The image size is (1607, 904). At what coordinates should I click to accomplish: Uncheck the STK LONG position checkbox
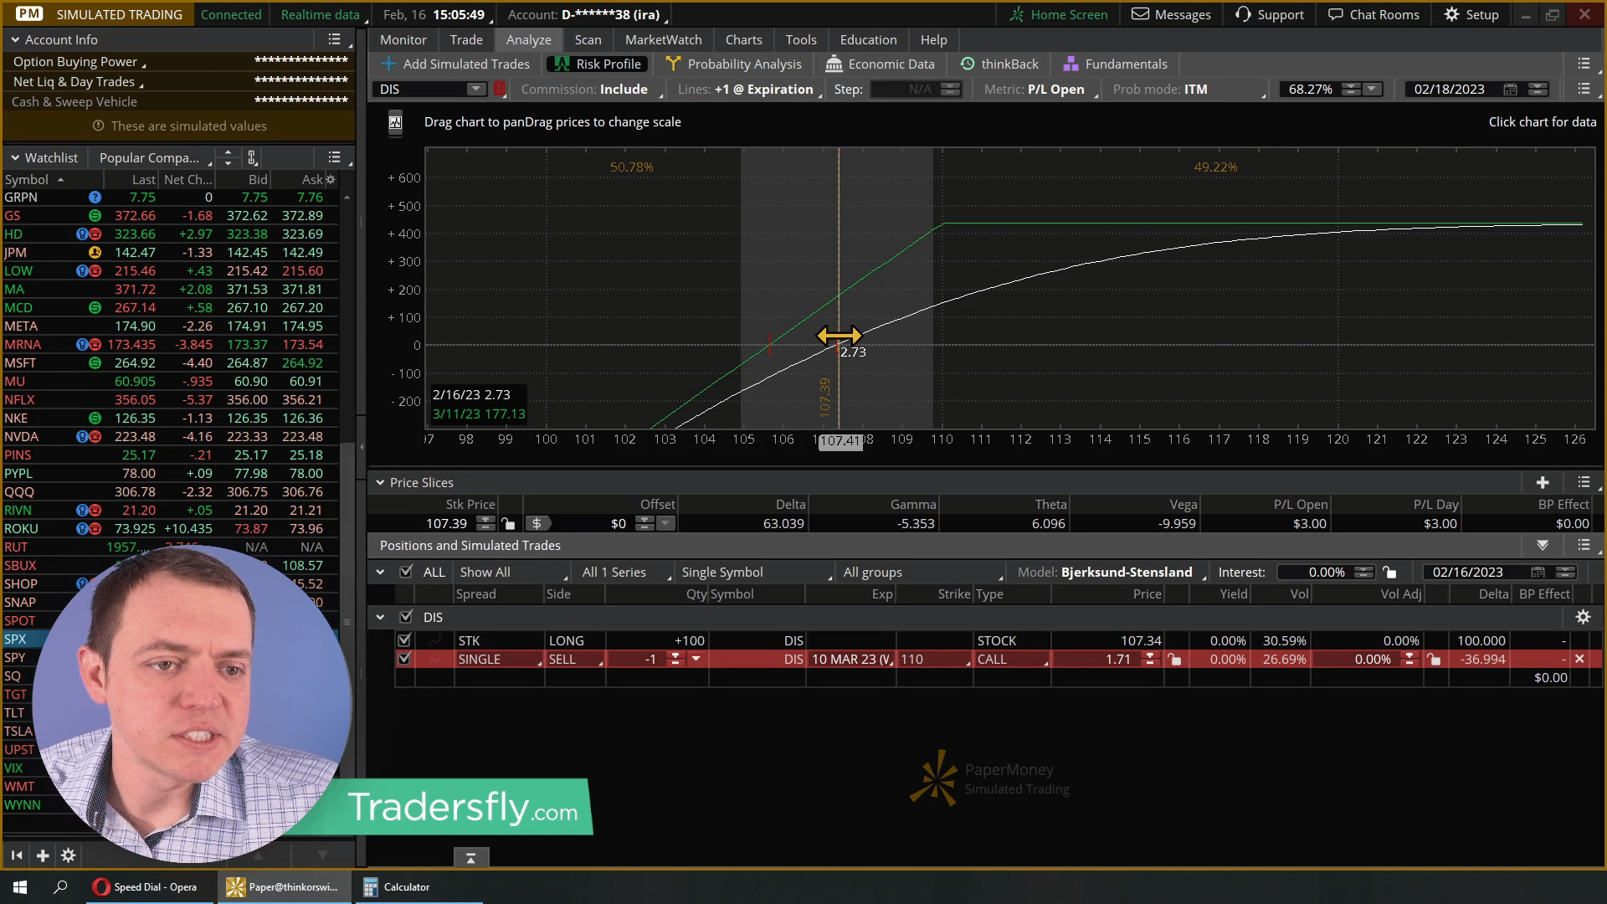point(404,640)
